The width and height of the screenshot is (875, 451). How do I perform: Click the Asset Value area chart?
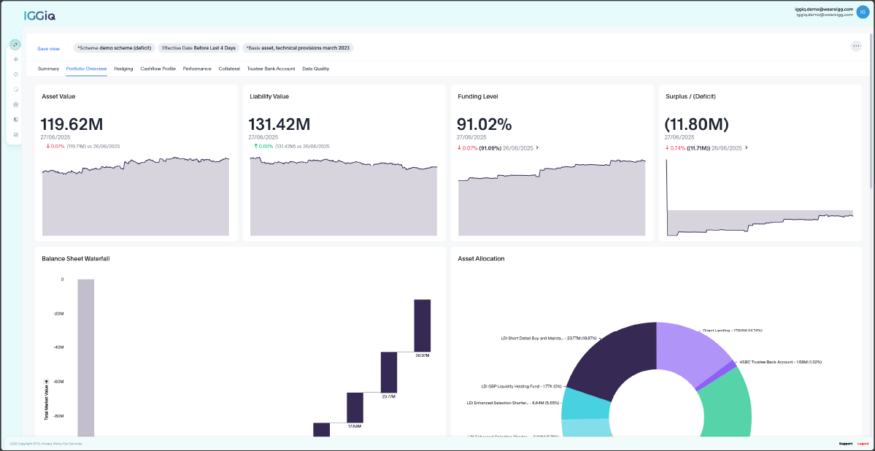pyautogui.click(x=136, y=196)
